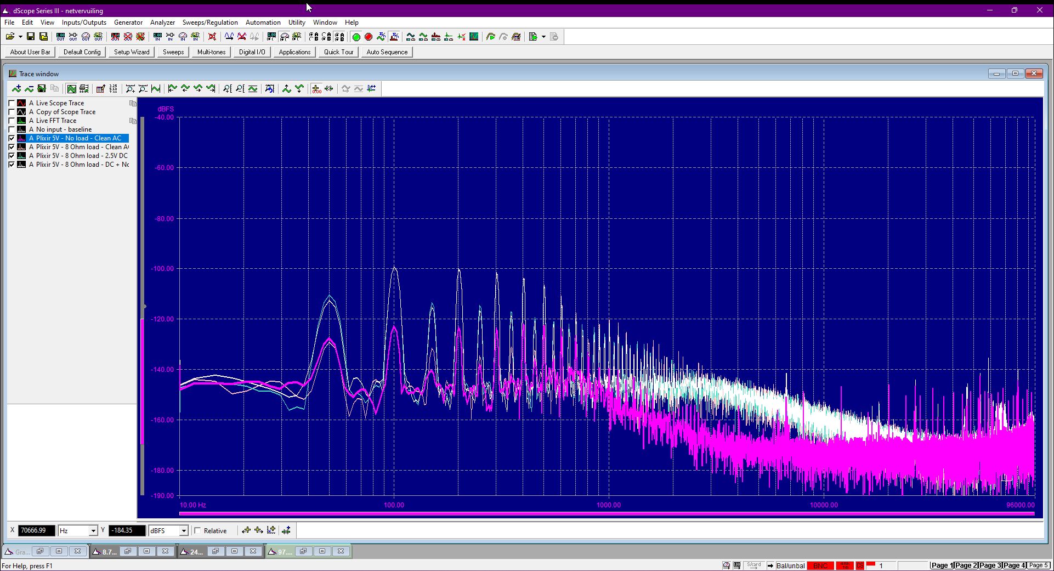The height and width of the screenshot is (571, 1054).
Task: Click the Add trace icon with plus
Action: (x=16, y=89)
